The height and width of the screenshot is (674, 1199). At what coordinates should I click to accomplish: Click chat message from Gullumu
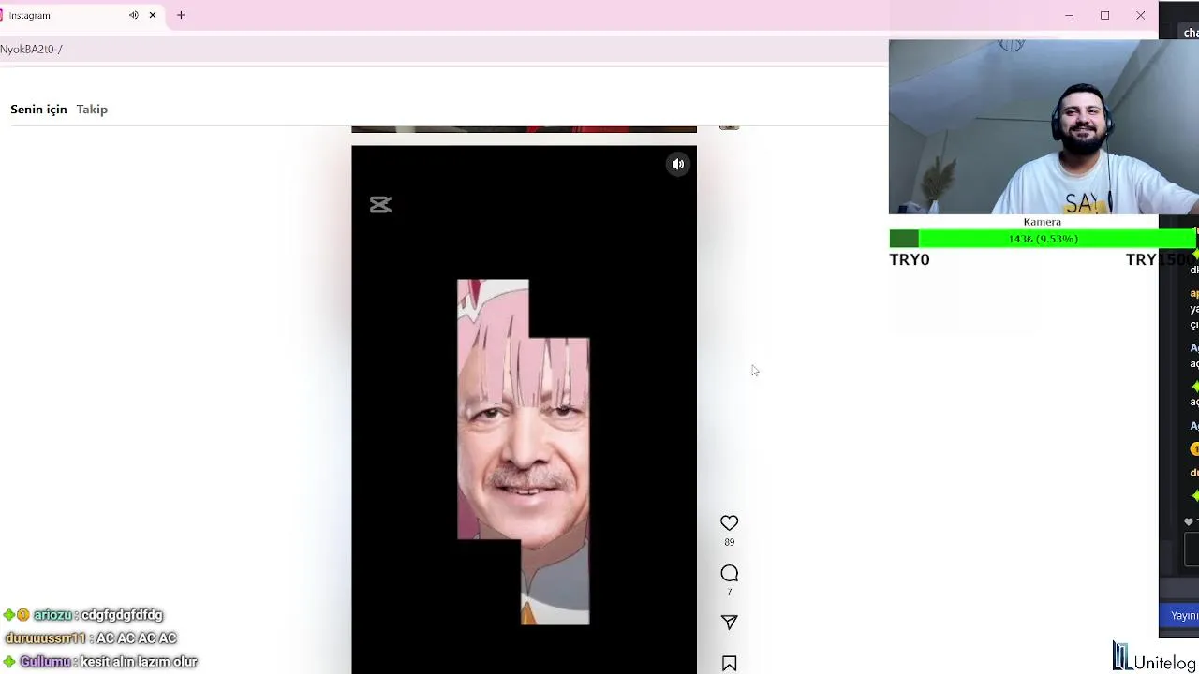click(100, 662)
